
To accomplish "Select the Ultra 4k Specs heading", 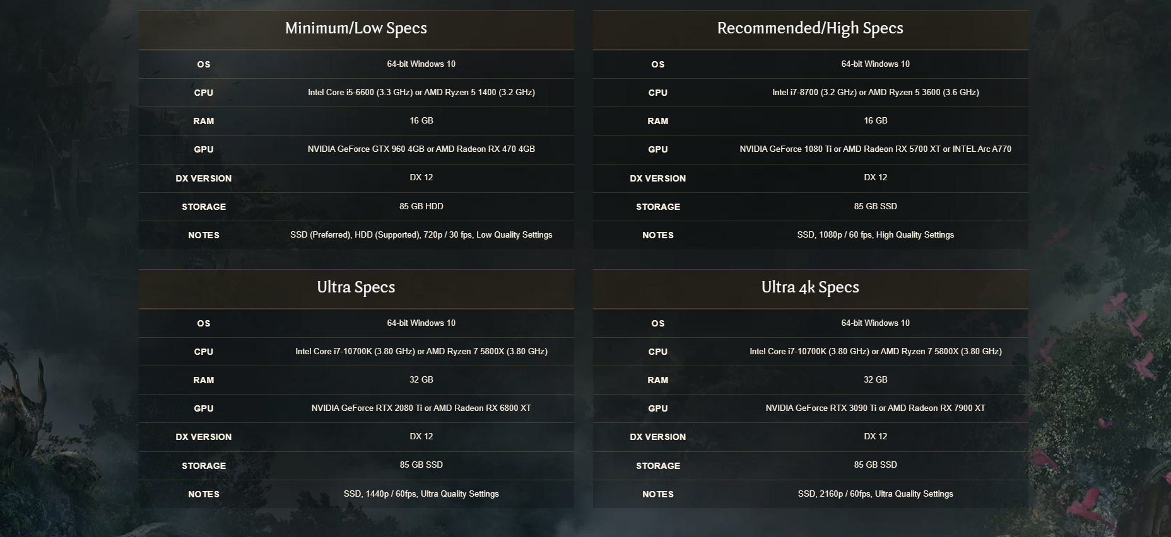I will click(810, 287).
